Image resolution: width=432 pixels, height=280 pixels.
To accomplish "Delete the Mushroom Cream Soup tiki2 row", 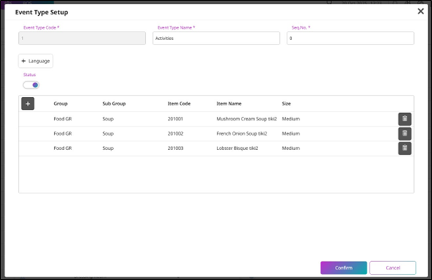I will (404, 119).
